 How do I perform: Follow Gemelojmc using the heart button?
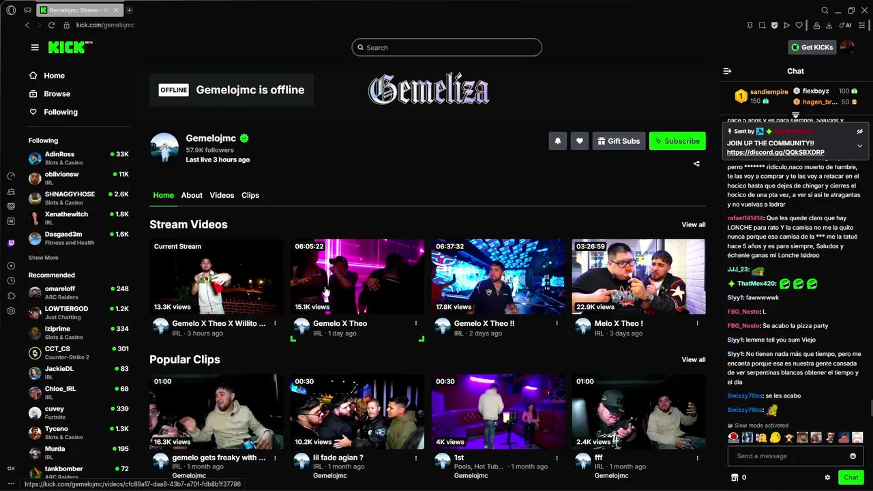[x=580, y=141]
